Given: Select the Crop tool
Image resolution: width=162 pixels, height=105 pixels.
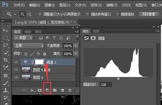Looking at the screenshot, I should 6,60.
